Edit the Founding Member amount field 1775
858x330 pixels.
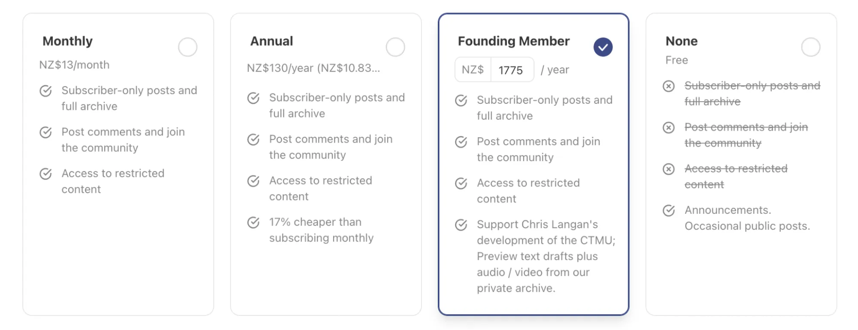point(512,70)
